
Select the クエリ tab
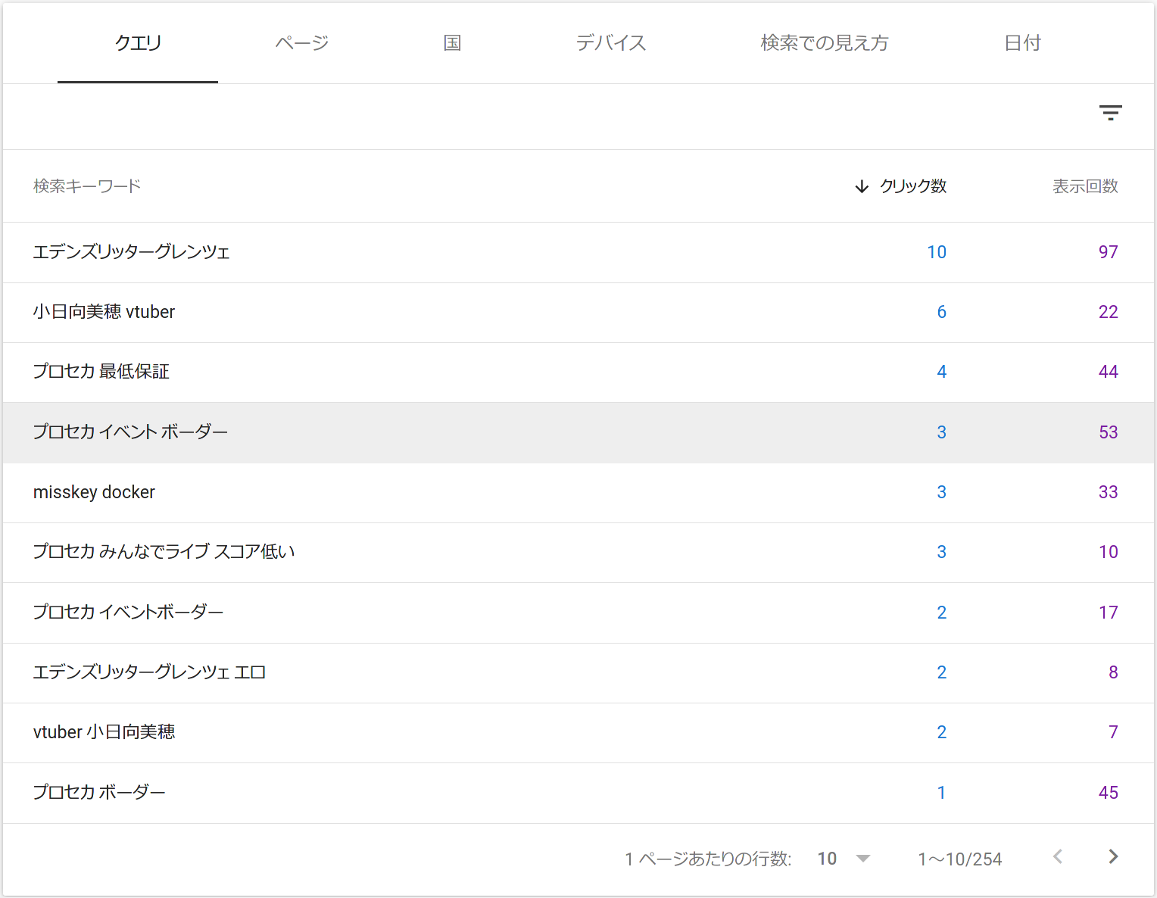(138, 43)
